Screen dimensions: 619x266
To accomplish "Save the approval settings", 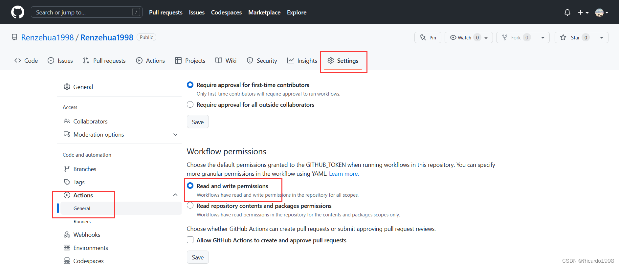I will (198, 122).
